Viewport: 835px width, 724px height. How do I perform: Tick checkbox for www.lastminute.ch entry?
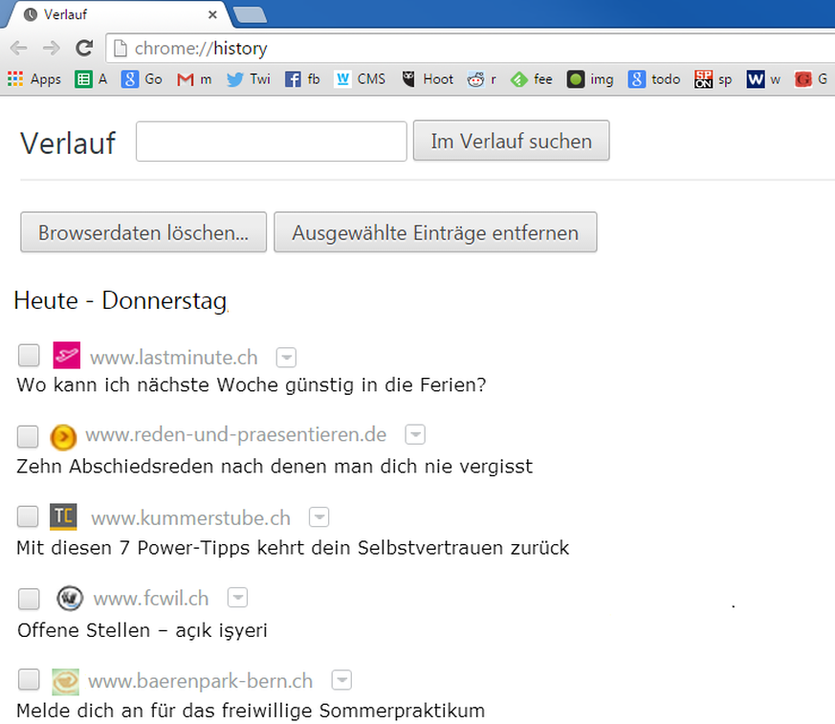[x=29, y=356]
